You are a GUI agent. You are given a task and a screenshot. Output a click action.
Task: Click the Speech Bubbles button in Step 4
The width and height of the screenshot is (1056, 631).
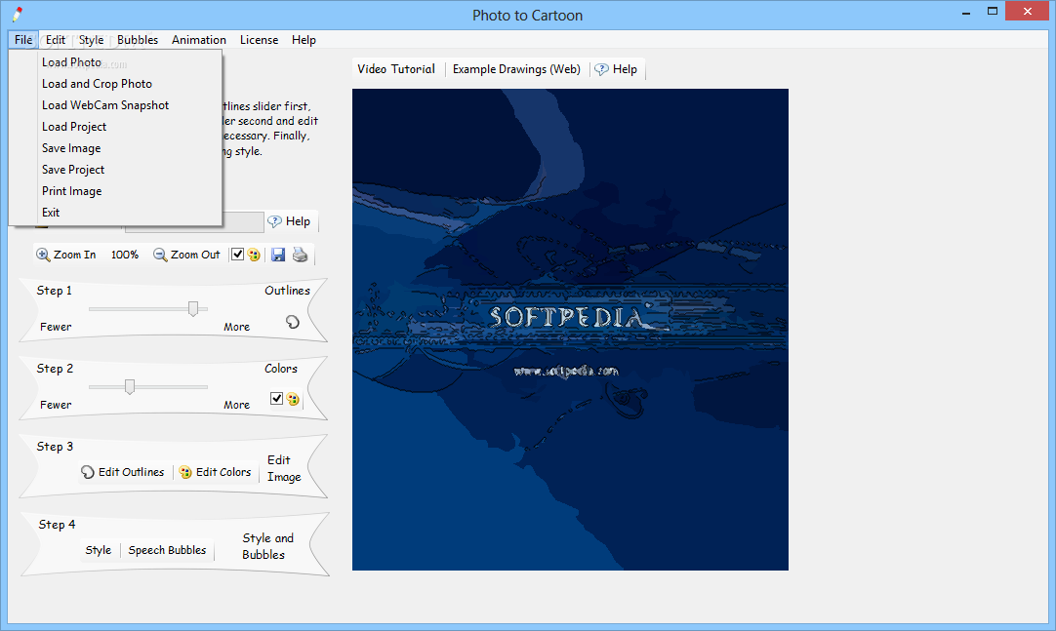pyautogui.click(x=167, y=550)
